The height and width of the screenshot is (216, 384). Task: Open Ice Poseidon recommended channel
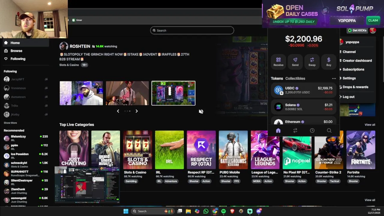(x=25, y=156)
